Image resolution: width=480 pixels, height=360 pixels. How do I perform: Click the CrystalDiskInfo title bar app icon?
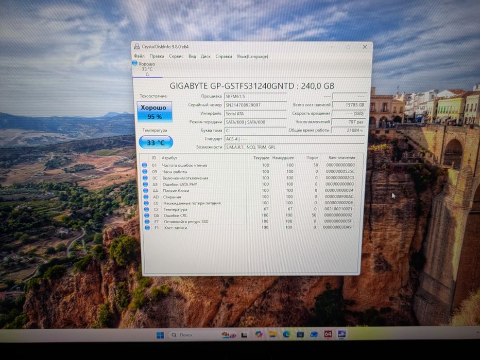137,46
